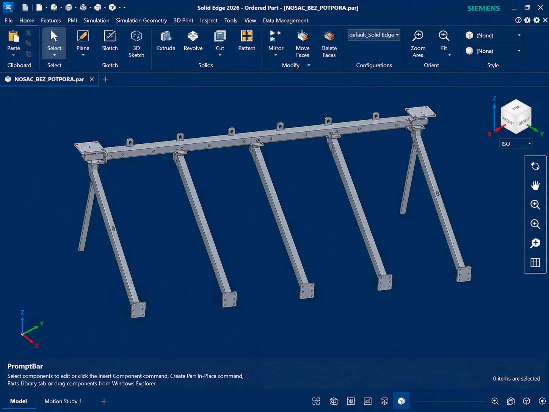Click the Pattern command icon
Screen dimensions: 549x412
(246, 36)
